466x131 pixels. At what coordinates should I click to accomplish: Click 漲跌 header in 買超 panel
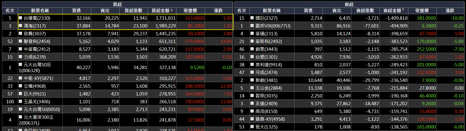(x=218, y=11)
